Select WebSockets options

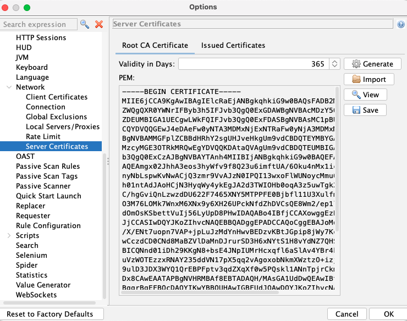coord(36,295)
